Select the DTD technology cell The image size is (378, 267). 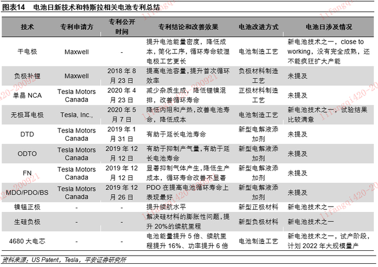click(27, 134)
